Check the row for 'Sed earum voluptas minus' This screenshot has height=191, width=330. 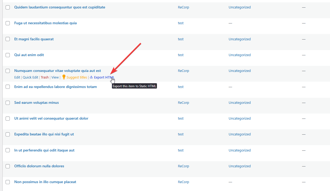point(8,103)
